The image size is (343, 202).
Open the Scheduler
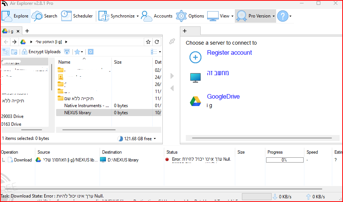point(77,16)
